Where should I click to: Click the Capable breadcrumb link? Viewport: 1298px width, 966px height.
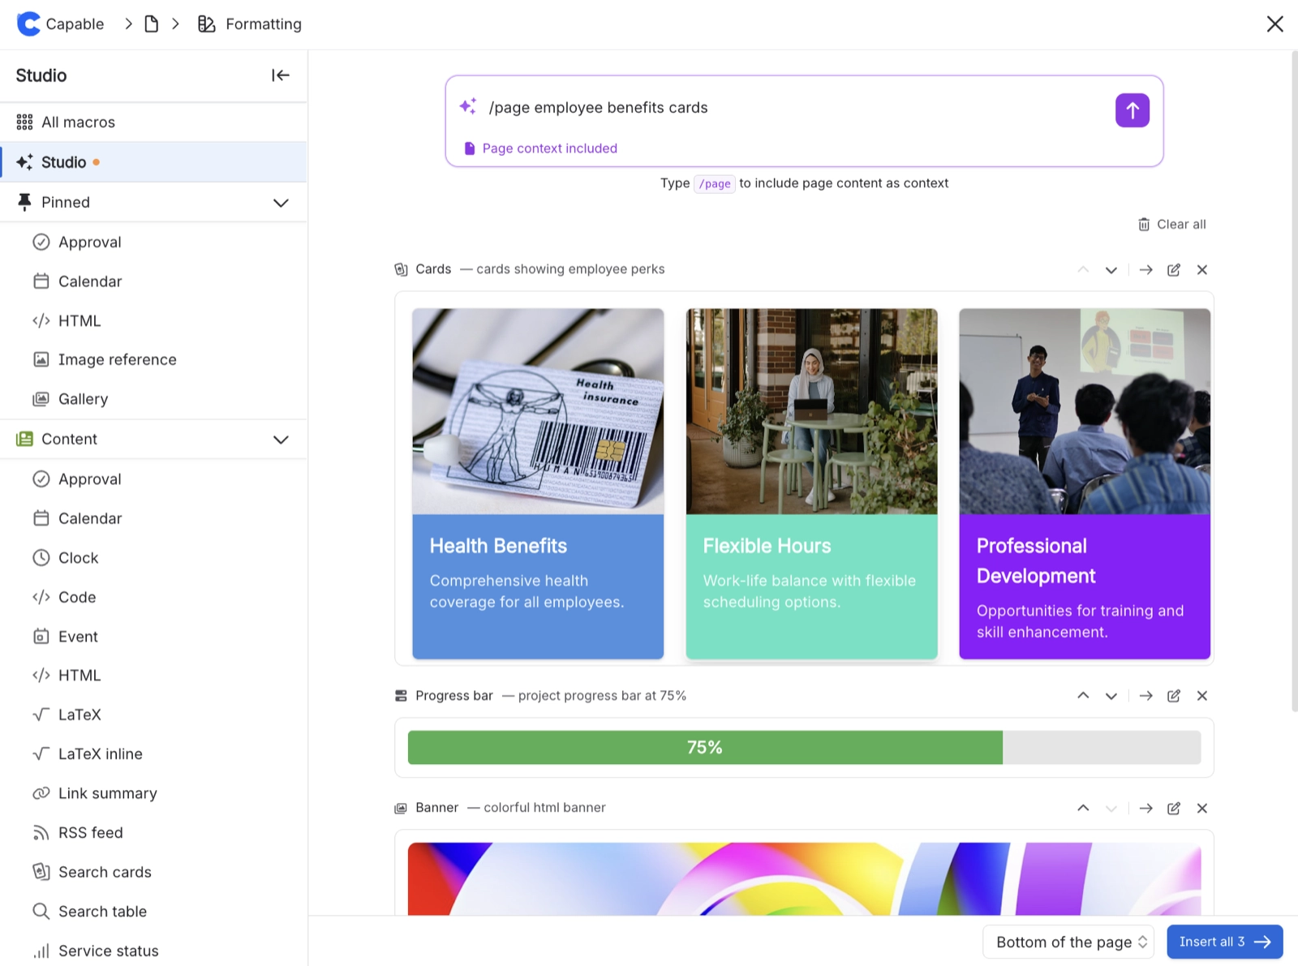pos(75,24)
